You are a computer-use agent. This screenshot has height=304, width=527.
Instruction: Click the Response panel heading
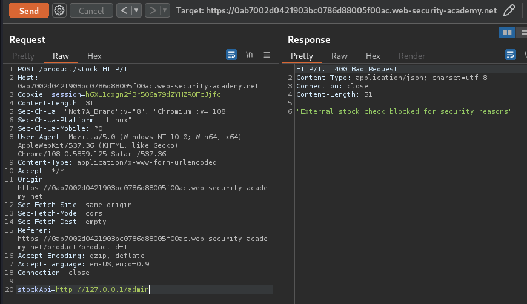pos(309,39)
